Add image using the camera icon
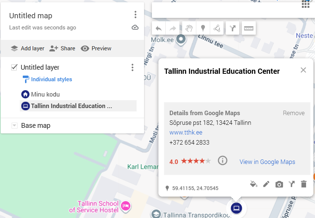Screen dimensions: 315x218 point(279,184)
